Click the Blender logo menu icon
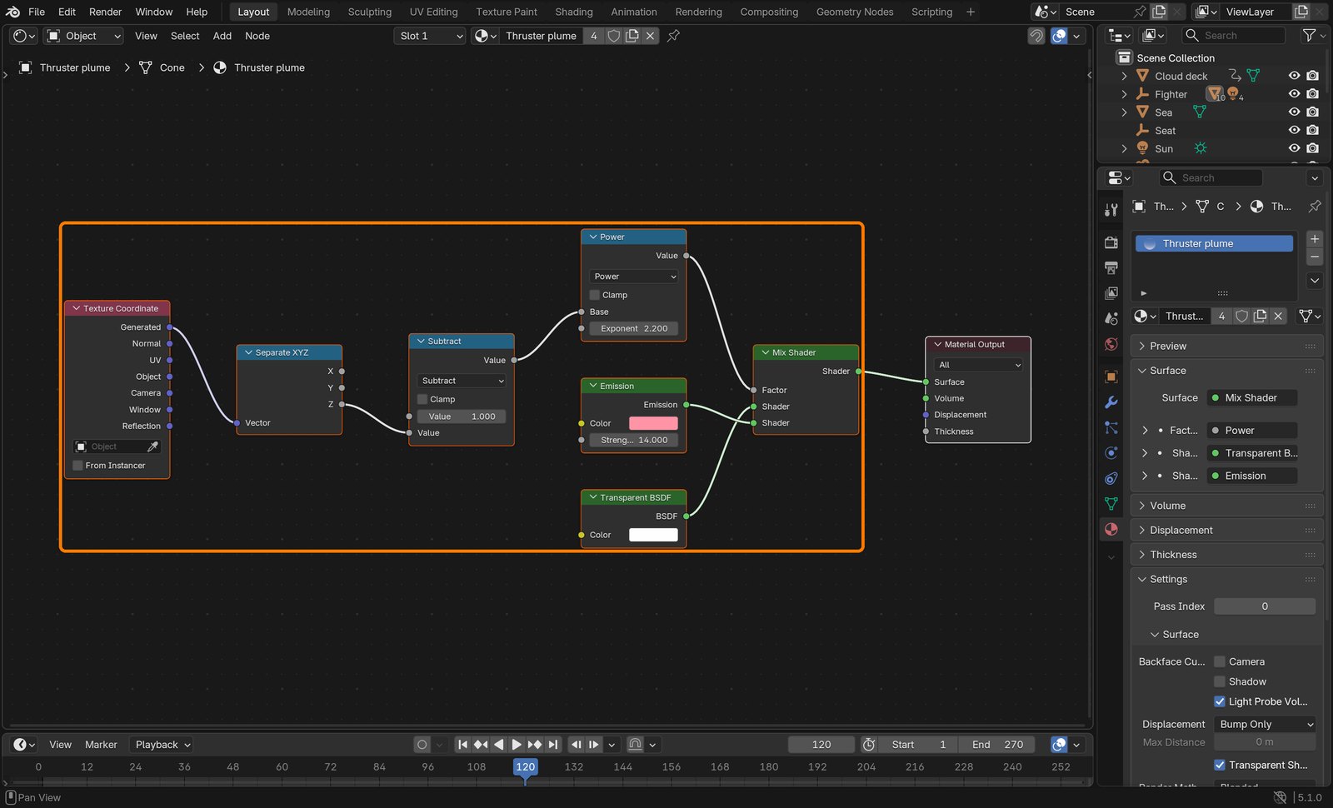The height and width of the screenshot is (808, 1333). coord(12,12)
